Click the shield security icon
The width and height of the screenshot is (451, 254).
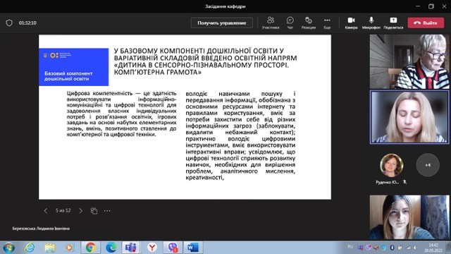coord(9,23)
